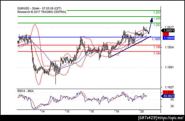Click the 1.1827 price axis value
Image resolution: width=185 pixels, height=121 pixels.
169,87
